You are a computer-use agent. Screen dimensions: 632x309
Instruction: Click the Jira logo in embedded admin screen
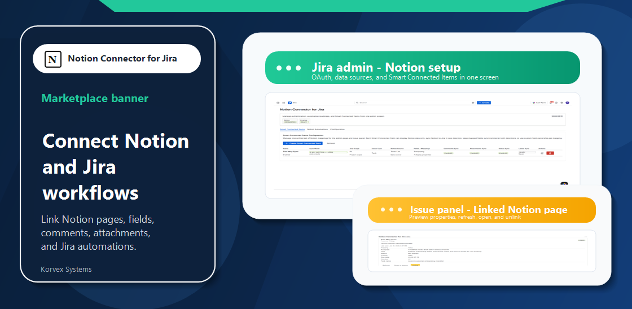click(x=290, y=103)
